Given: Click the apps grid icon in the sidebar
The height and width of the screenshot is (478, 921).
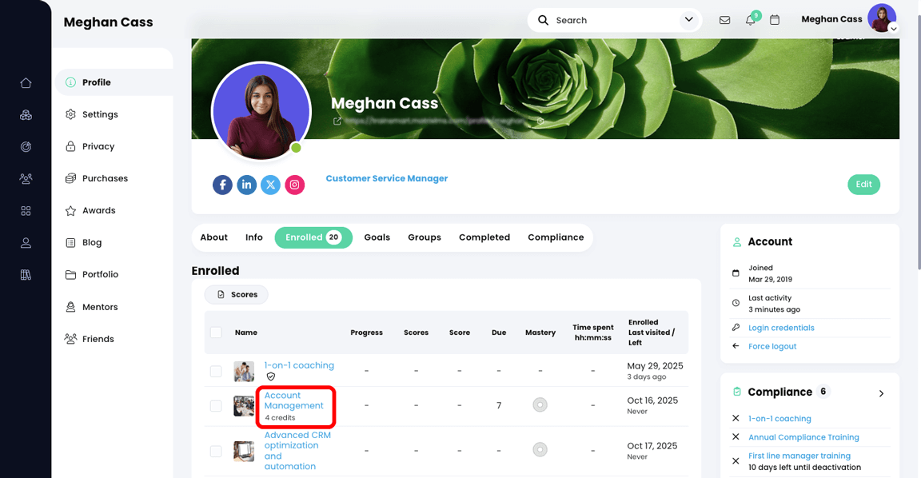Looking at the screenshot, I should (x=26, y=210).
